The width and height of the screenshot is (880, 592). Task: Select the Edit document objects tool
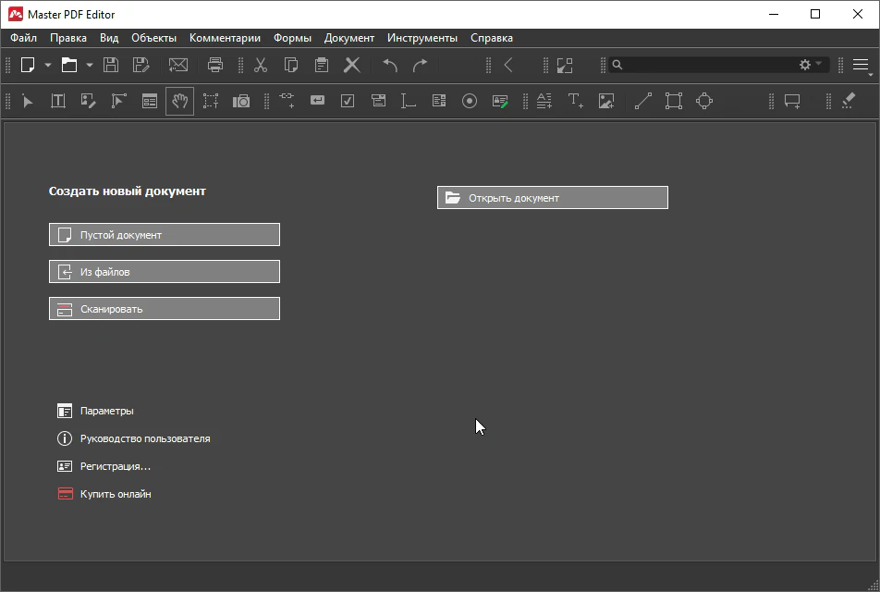[x=88, y=102]
